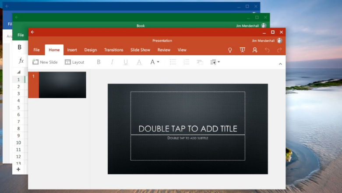Apply numbered list formatting
This screenshot has height=193, width=342.
(186, 62)
